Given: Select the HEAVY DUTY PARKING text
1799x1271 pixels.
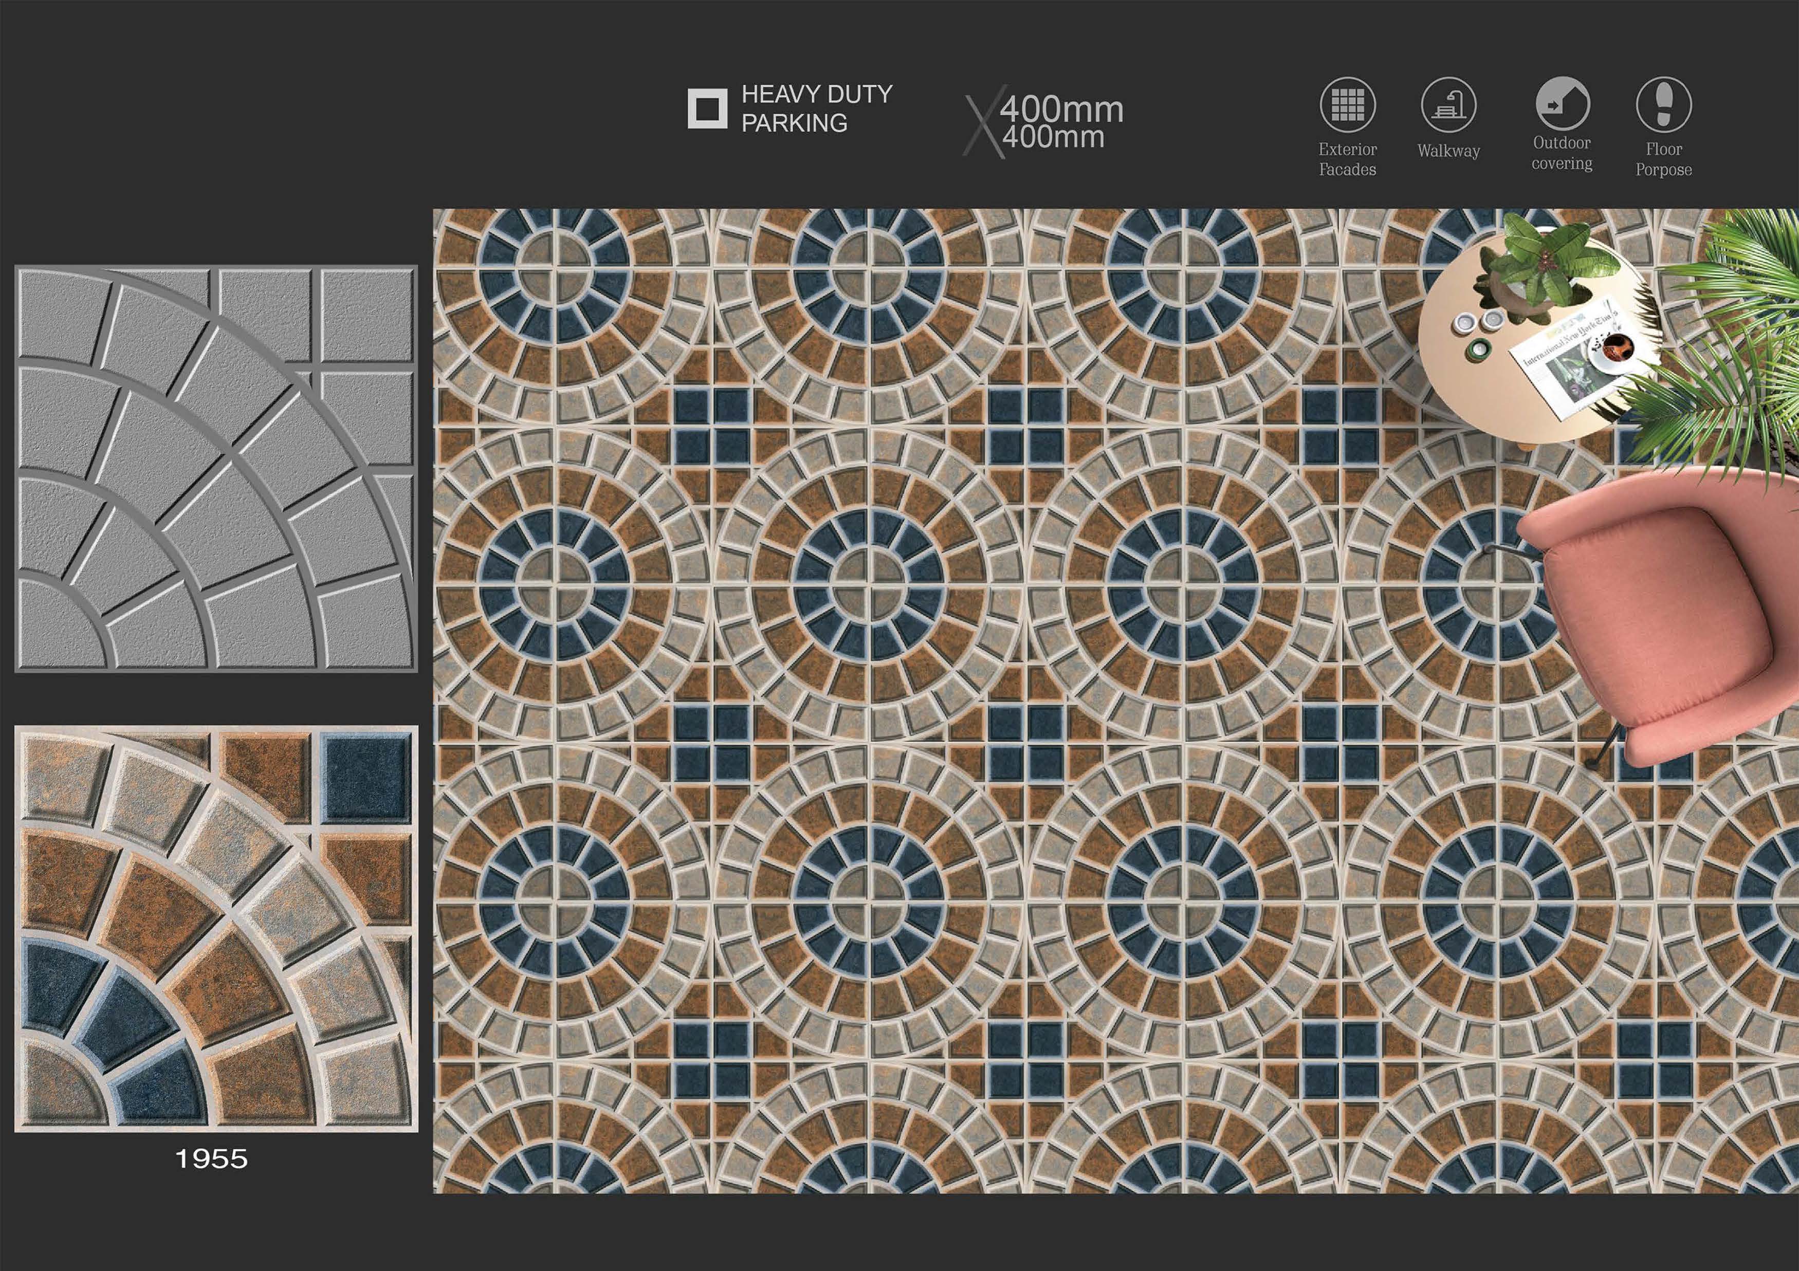Looking at the screenshot, I should (816, 108).
